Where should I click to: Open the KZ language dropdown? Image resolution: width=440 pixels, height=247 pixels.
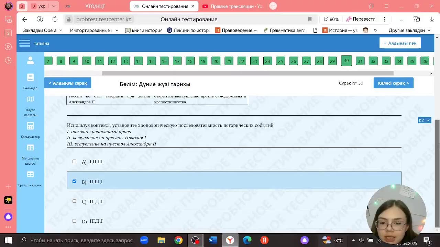tap(424, 120)
